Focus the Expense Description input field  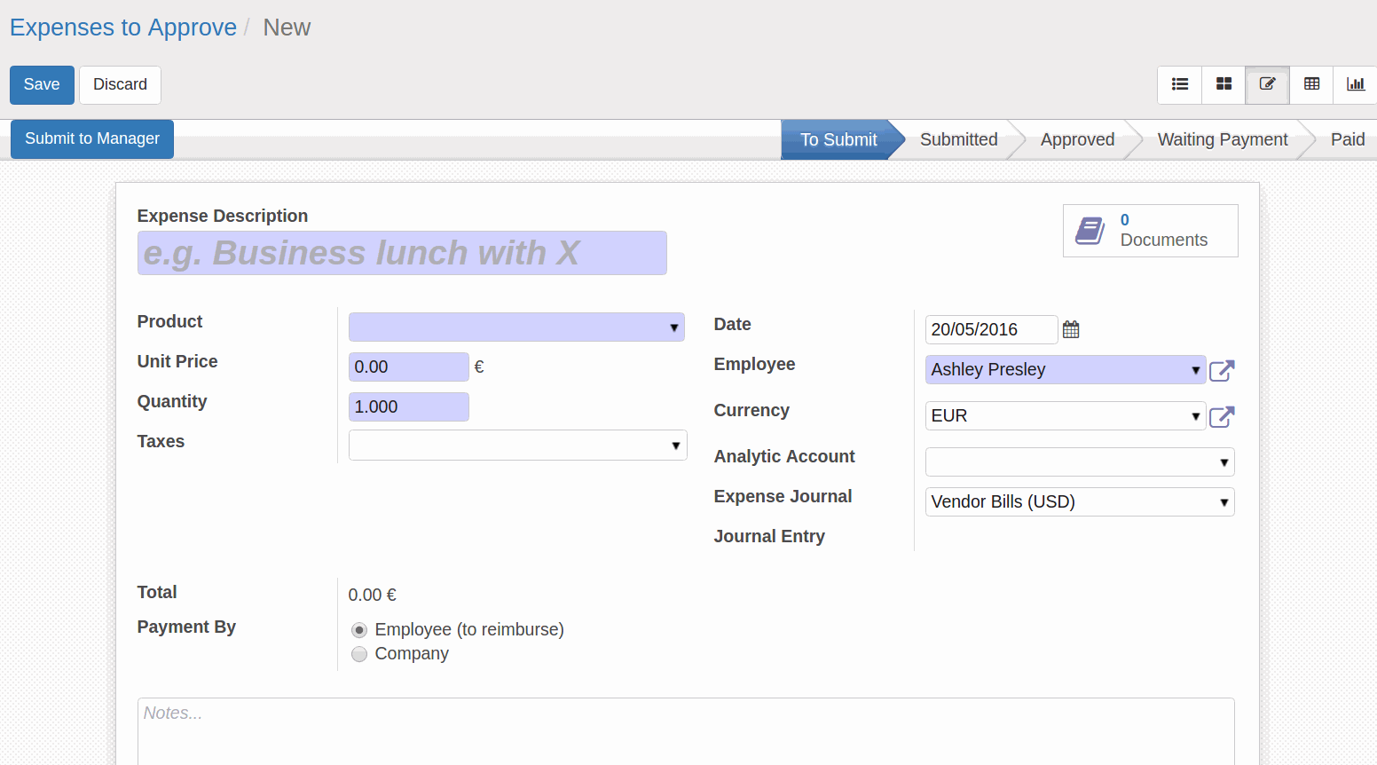click(402, 253)
